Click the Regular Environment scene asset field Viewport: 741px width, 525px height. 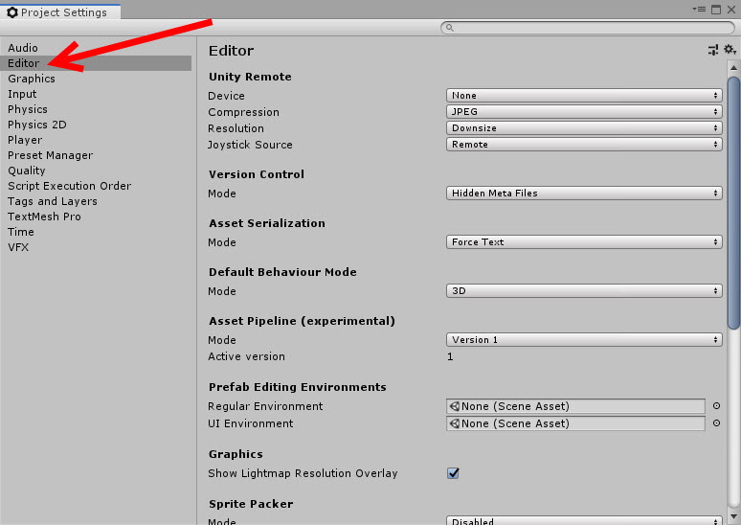(575, 406)
